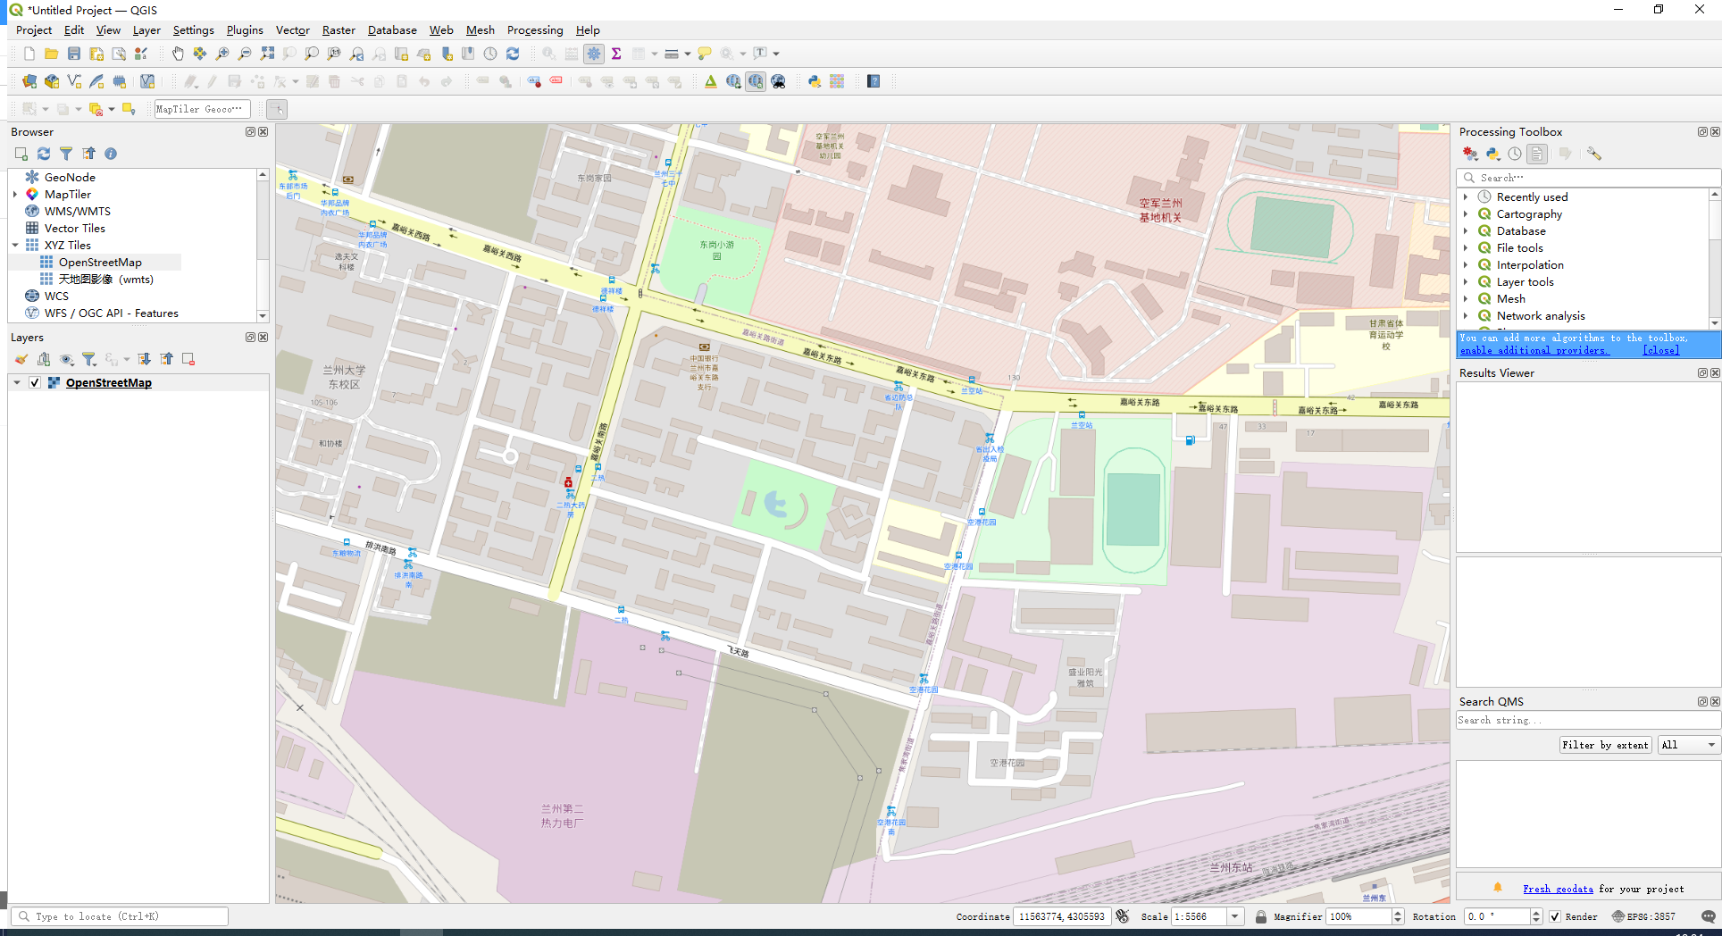Enable Filter Browser in Browser panel
1722x936 pixels.
(x=65, y=153)
